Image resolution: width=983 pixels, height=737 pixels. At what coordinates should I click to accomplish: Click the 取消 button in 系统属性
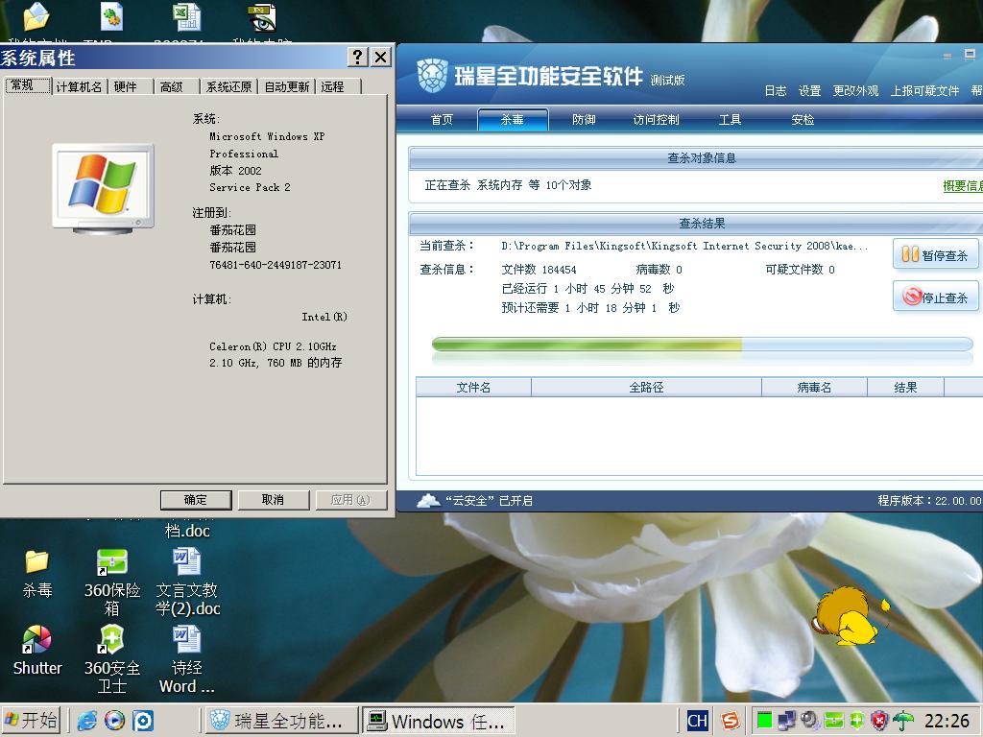point(273,499)
